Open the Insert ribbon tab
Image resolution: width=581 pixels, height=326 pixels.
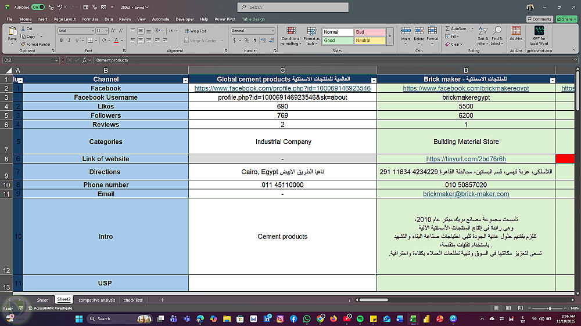tap(42, 19)
